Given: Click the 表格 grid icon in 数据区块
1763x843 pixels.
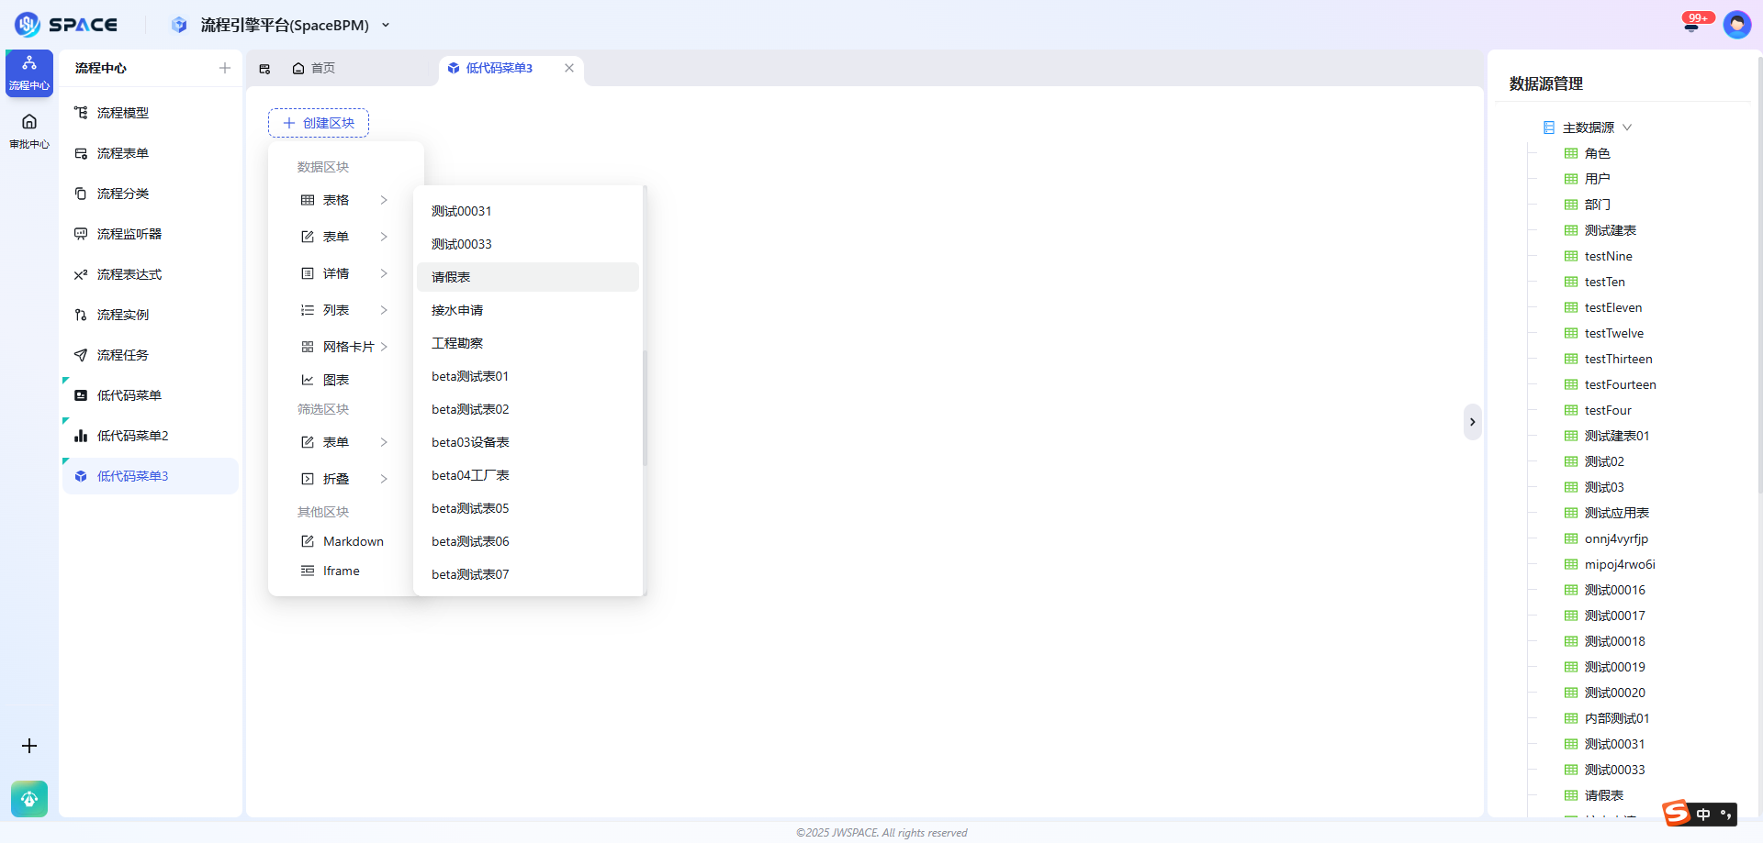Looking at the screenshot, I should 308,200.
